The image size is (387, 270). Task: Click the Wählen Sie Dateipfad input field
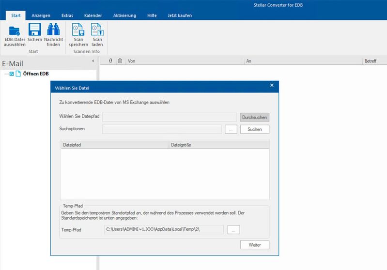(170, 117)
